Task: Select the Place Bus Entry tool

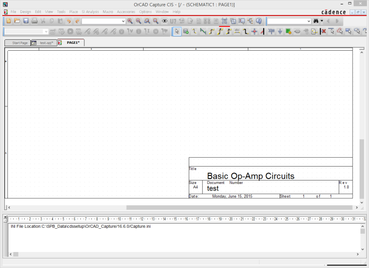Action: point(263,31)
